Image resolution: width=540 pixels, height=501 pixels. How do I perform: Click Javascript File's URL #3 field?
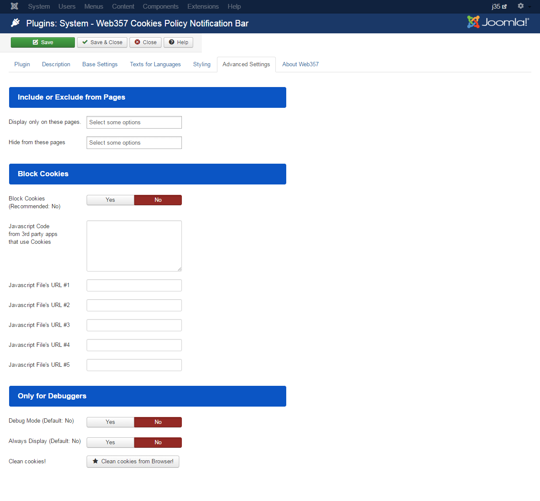[134, 325]
